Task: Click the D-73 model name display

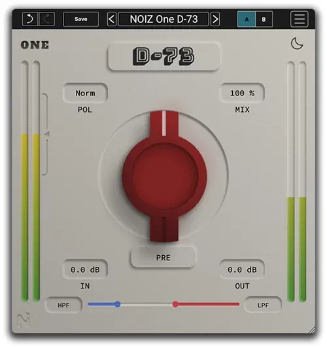Action: point(163,56)
